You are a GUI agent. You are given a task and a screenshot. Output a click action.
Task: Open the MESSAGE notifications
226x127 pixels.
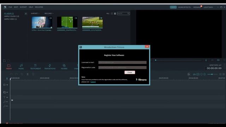pos(197,7)
